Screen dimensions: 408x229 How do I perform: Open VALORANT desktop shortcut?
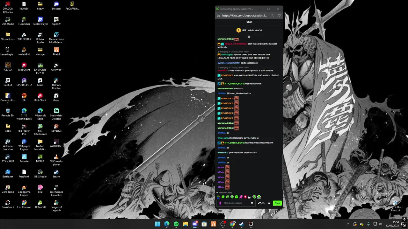coord(56,143)
